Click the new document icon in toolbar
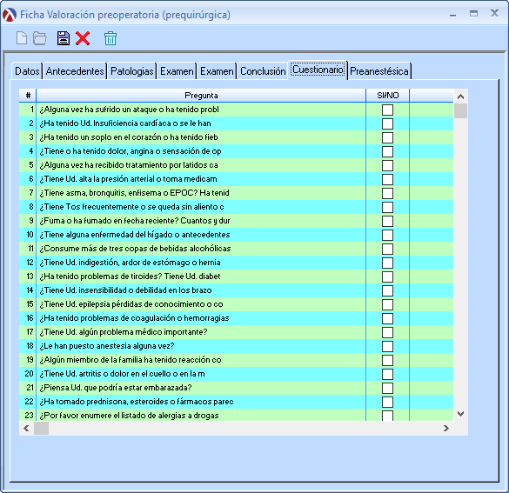This screenshot has height=493, width=509. [22, 38]
